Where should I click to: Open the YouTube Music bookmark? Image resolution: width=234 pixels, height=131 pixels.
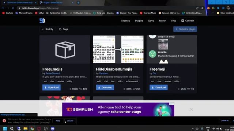pyautogui.click(x=148, y=13)
